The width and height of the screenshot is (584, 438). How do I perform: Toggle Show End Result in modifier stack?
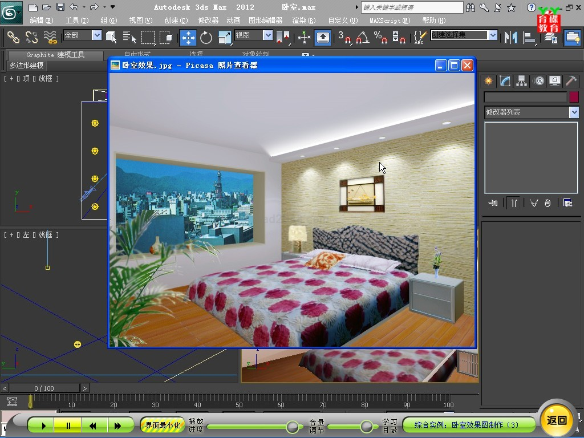pyautogui.click(x=514, y=203)
